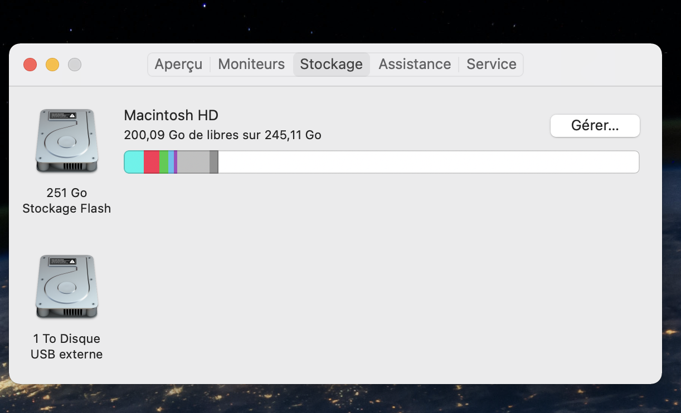
Task: Select the green storage bar segment
Action: (164, 162)
